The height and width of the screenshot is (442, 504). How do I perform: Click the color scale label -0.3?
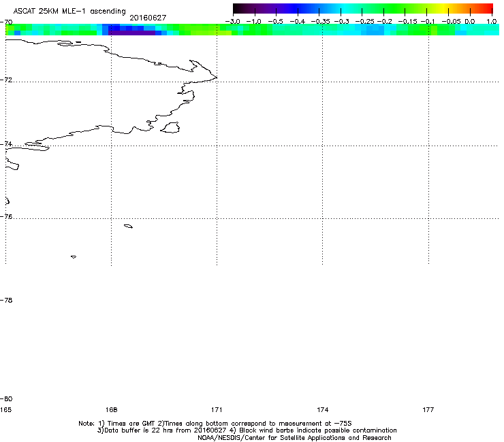click(342, 22)
